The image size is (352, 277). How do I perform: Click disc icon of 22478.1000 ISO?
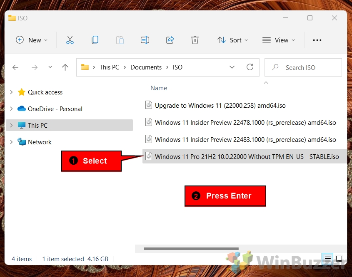[x=149, y=122]
